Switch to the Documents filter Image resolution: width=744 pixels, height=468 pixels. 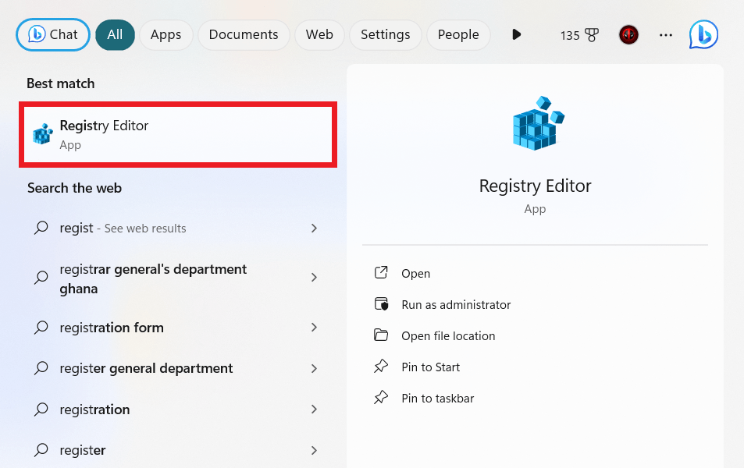(244, 34)
